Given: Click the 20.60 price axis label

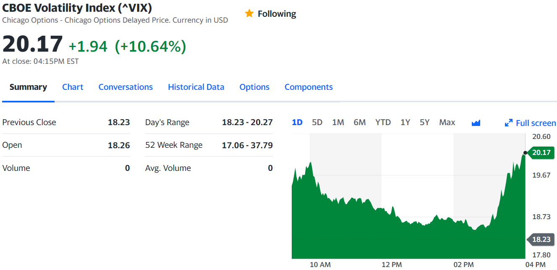Looking at the screenshot, I should (541, 136).
